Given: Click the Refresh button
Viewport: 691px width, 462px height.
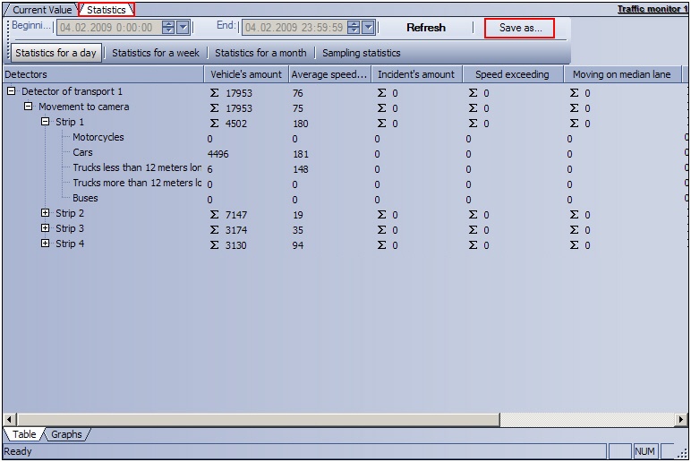Looking at the screenshot, I should click(425, 28).
